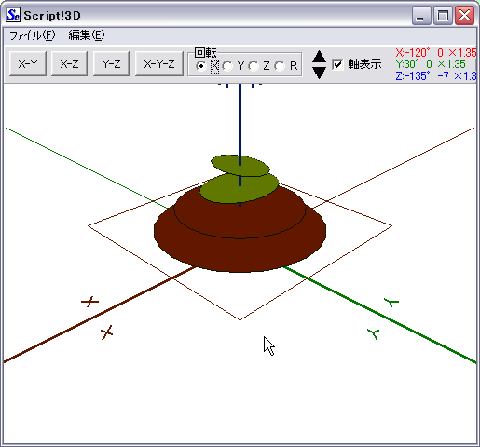The height and width of the screenshot is (447, 480).
Task: Toggle the 軸表示 axis display checkbox
Action: pyautogui.click(x=337, y=64)
